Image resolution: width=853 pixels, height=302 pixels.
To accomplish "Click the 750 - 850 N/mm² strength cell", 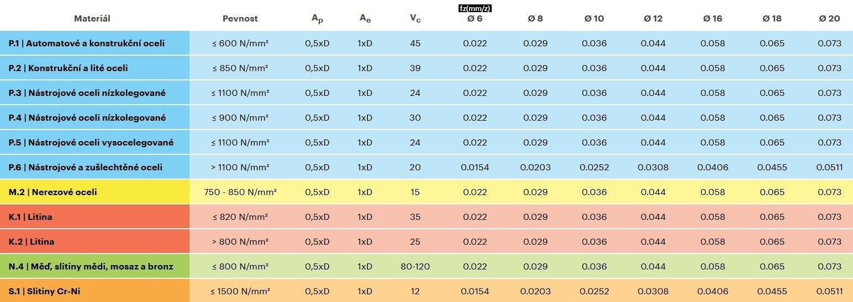I will tap(240, 192).
